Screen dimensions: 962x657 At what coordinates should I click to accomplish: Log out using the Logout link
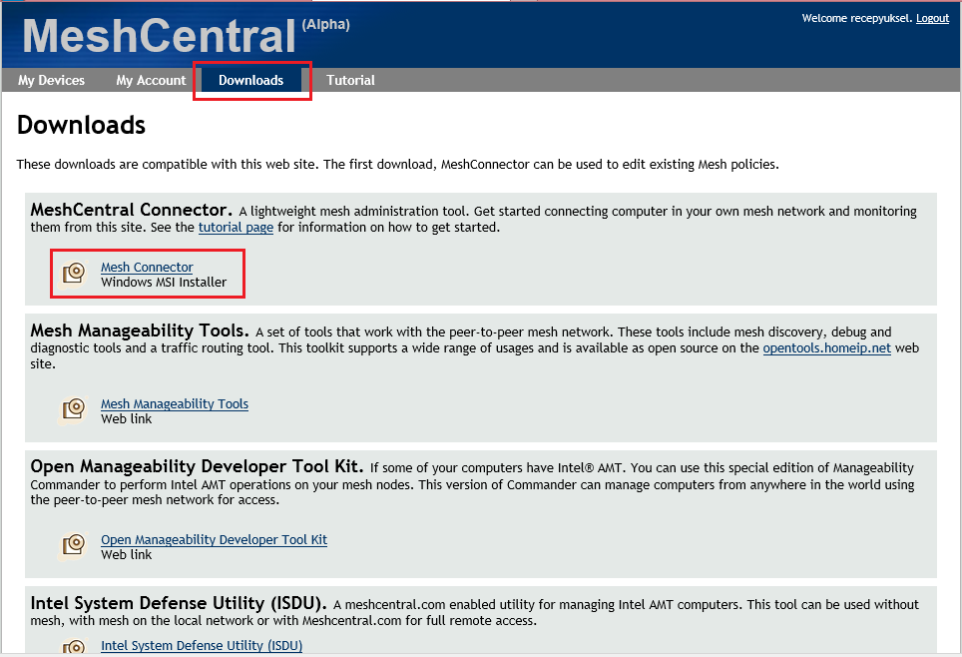coord(932,18)
